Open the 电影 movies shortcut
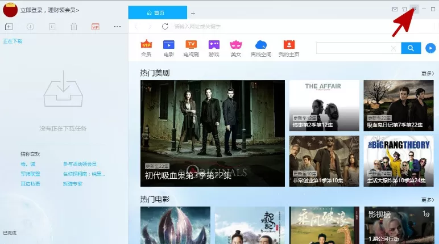 (169, 48)
